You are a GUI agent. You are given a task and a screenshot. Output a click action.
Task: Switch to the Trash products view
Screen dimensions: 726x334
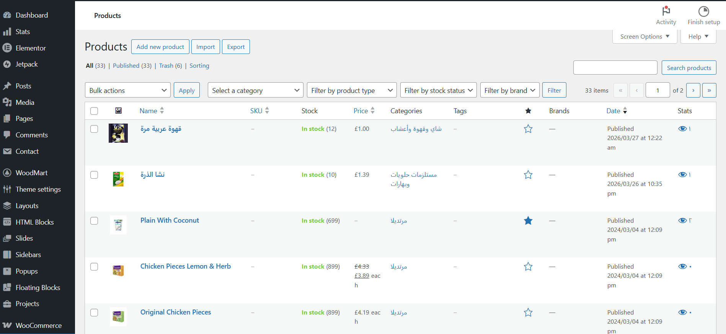(x=166, y=66)
